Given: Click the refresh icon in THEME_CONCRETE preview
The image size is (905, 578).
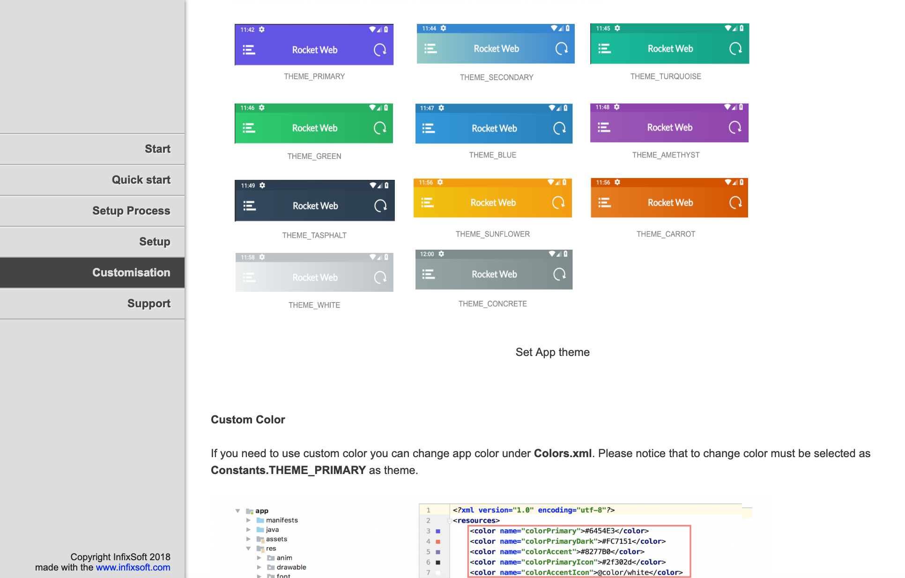Looking at the screenshot, I should [x=559, y=274].
